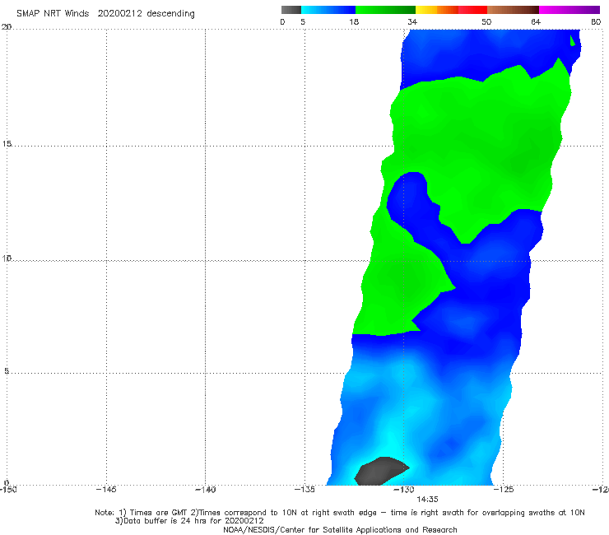Click the color bar label '34'
This screenshot has height=535, width=609.
click(412, 21)
